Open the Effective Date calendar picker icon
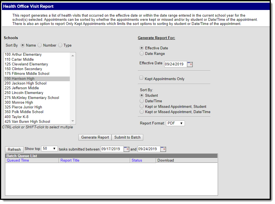The image size is (275, 204). (190, 64)
